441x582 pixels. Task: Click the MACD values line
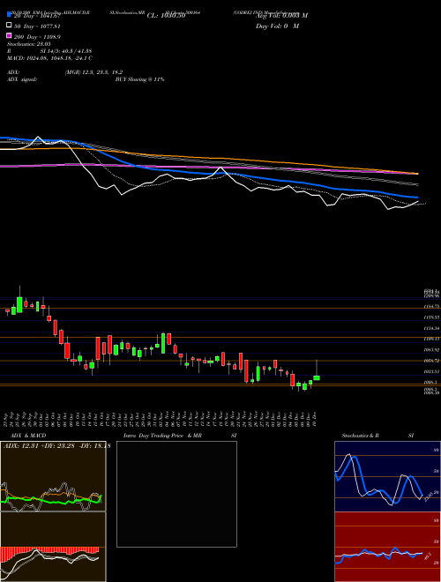49,58
